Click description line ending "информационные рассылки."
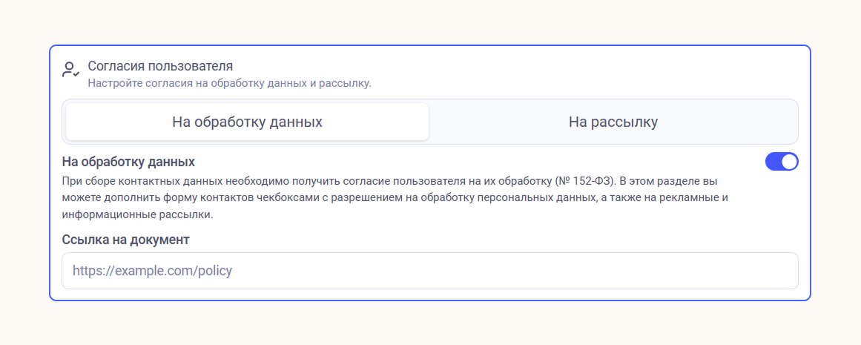 pos(137,215)
